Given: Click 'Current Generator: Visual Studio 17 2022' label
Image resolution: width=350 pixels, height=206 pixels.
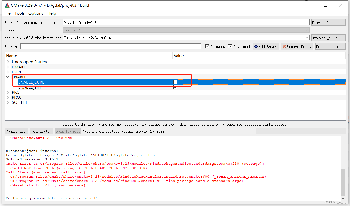Looking at the screenshot, I should click(x=124, y=131).
